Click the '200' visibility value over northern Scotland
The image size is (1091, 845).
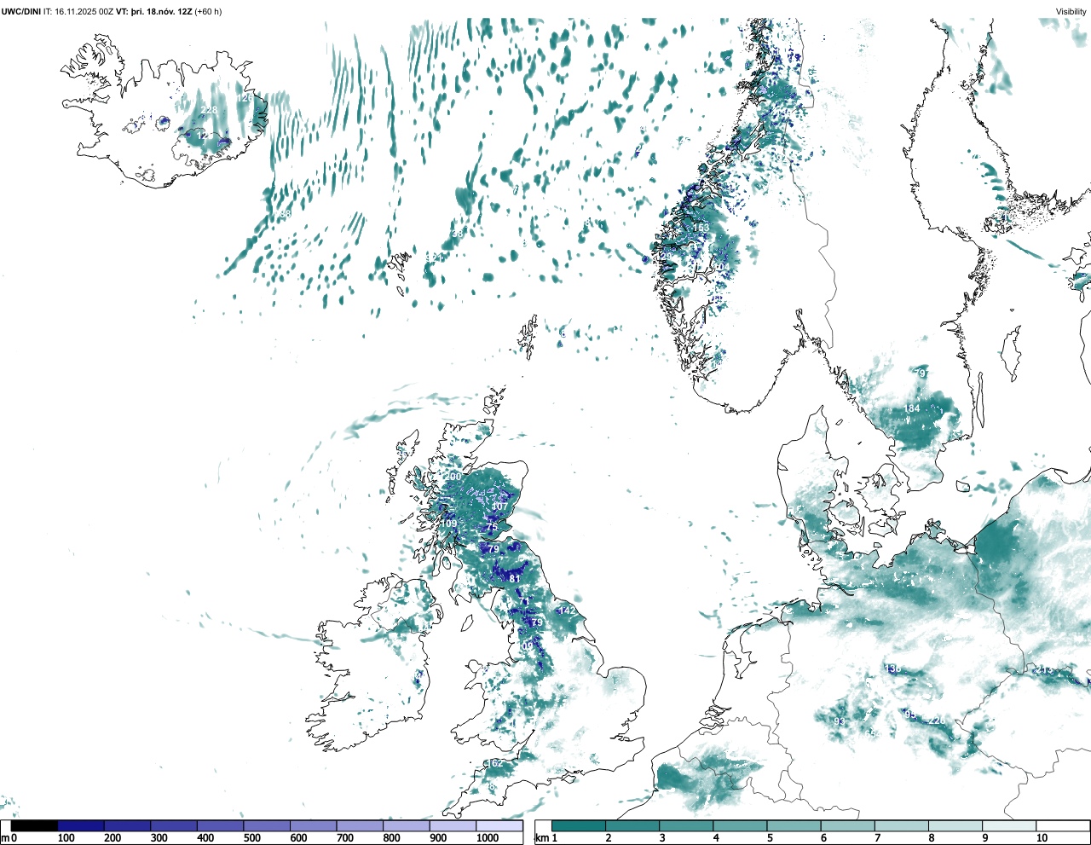point(453,477)
